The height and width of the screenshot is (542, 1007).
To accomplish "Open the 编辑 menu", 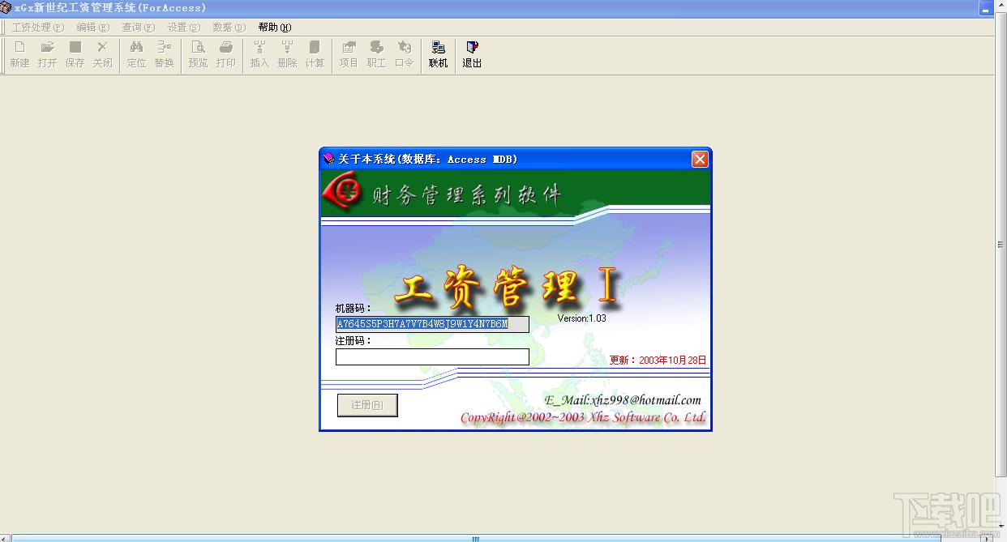I will coord(92,28).
